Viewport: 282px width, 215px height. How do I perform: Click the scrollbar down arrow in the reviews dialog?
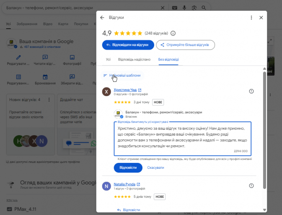coord(264,210)
